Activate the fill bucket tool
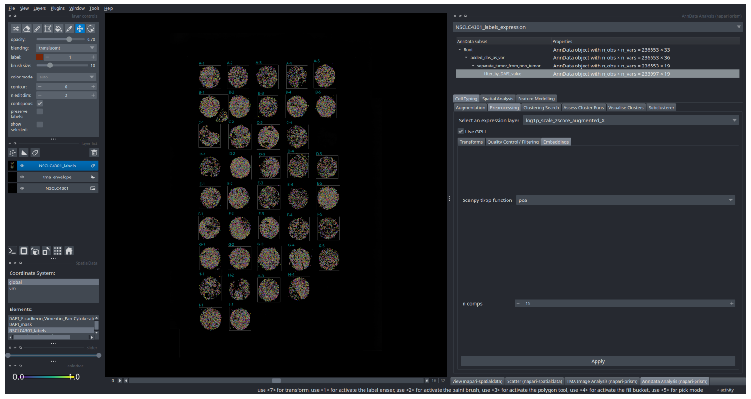 58,29
